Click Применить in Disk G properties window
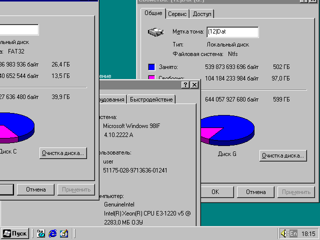The height and width of the screenshot is (240, 320). 296,192
